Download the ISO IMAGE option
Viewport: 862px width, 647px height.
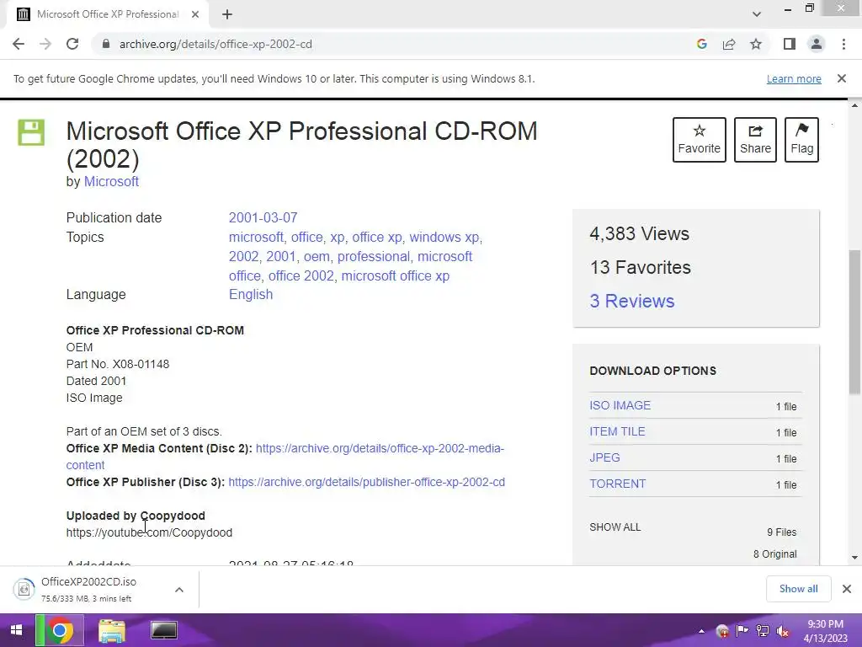[620, 405]
